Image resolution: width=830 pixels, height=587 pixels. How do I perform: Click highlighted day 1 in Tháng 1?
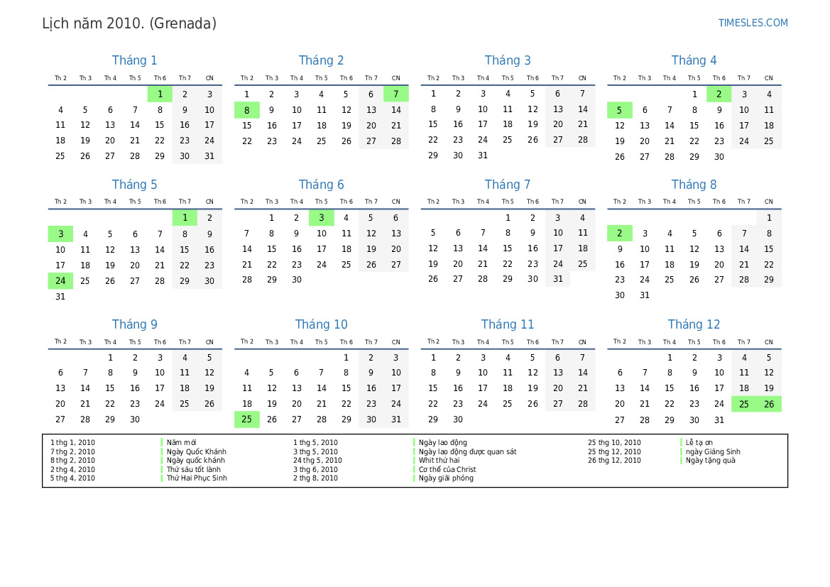(160, 94)
